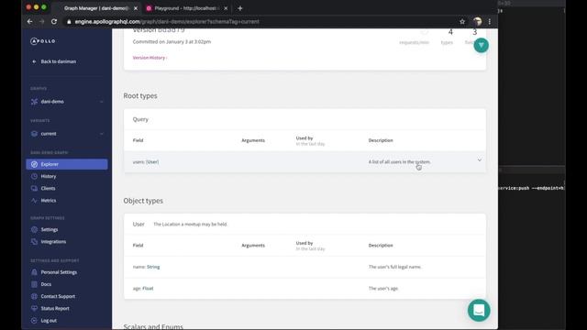Image resolution: width=587 pixels, height=330 pixels.
Task: Open Personal Settings
Action: [x=59, y=272]
